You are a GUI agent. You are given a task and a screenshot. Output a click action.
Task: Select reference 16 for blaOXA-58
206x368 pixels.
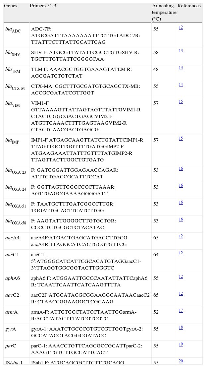181,219
